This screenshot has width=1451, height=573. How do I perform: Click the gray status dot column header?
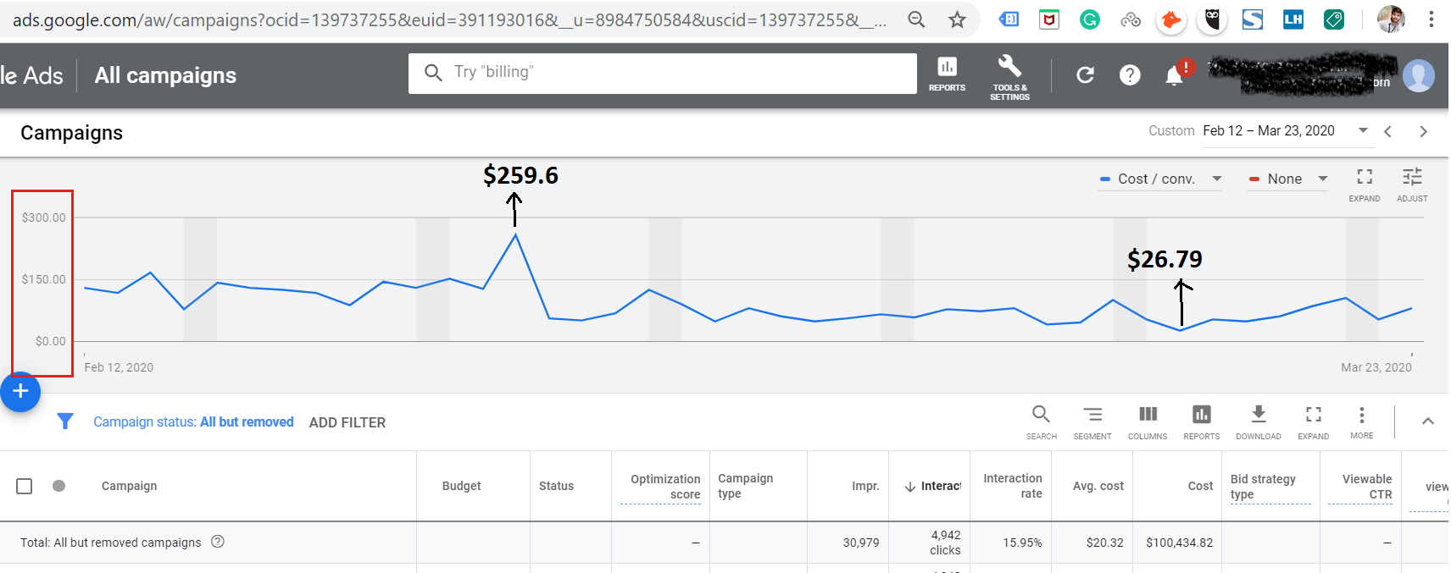click(x=58, y=486)
